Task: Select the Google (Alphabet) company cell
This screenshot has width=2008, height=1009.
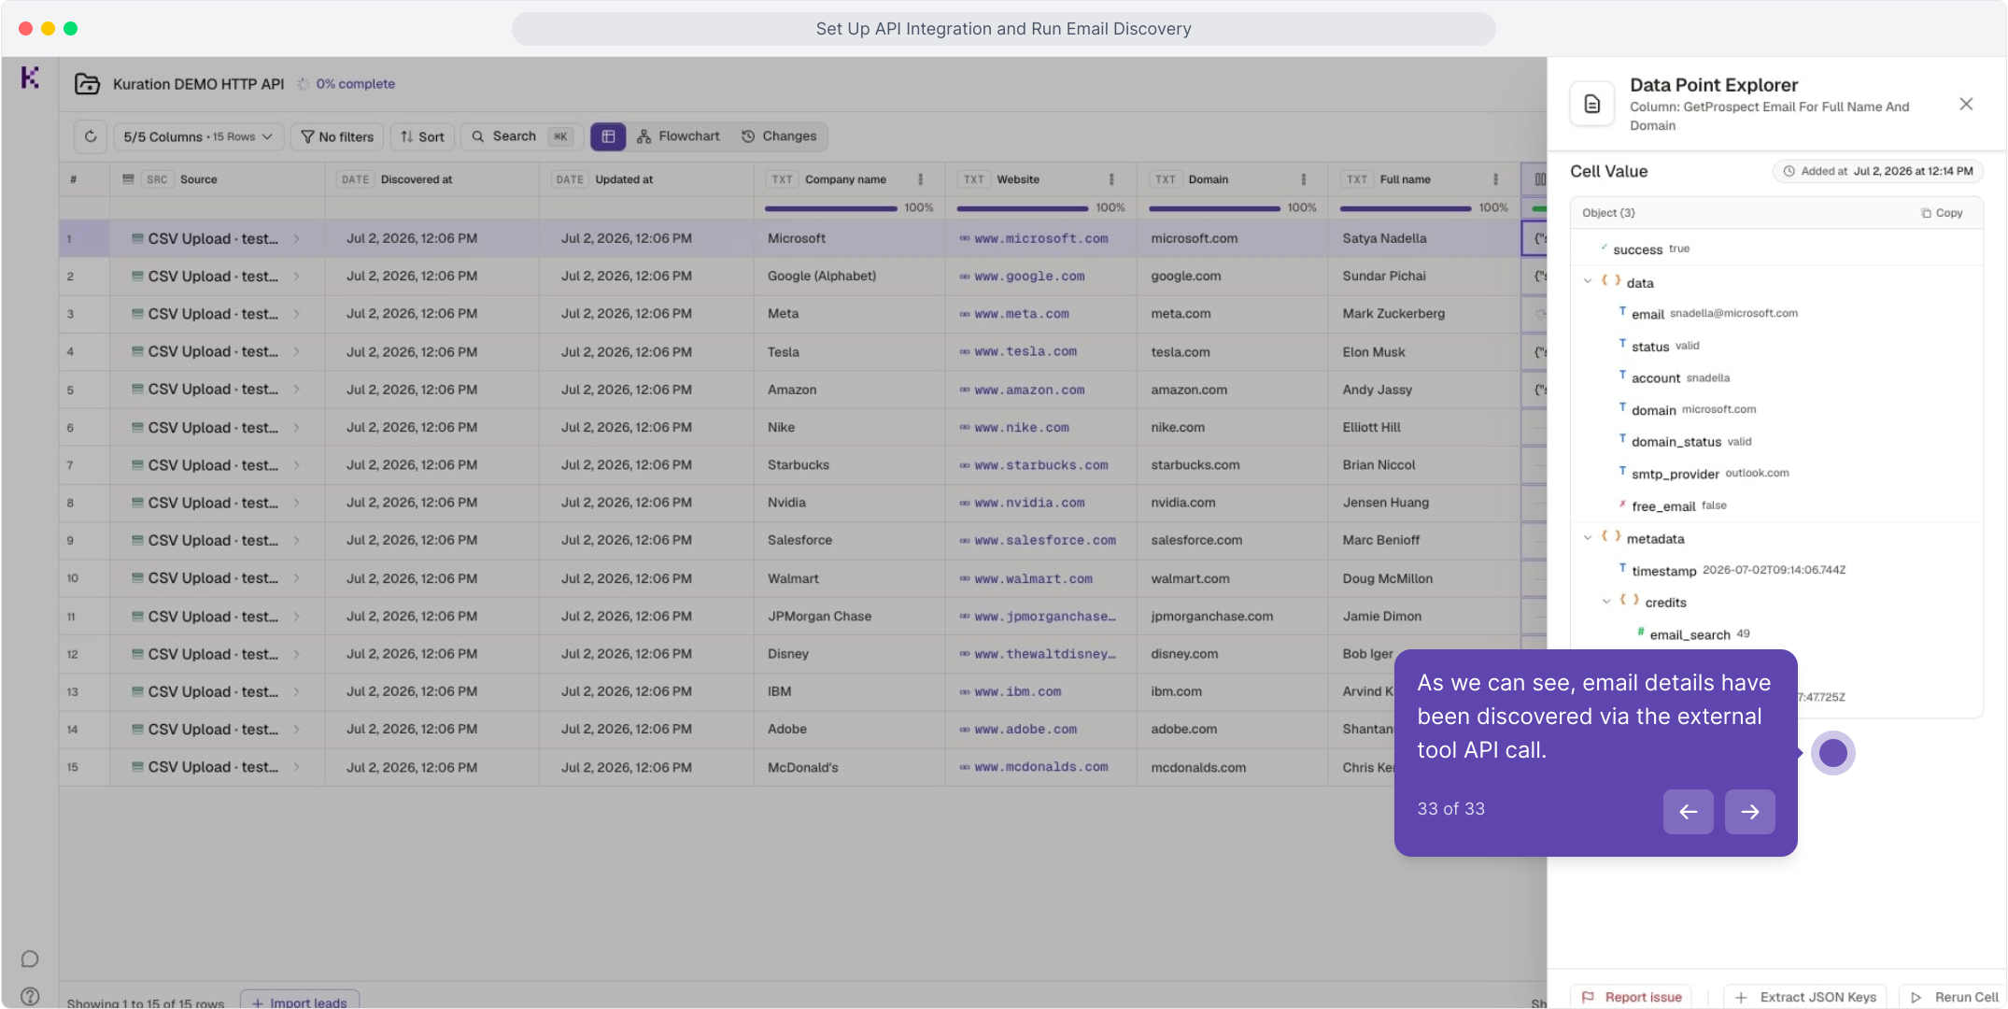Action: 850,277
